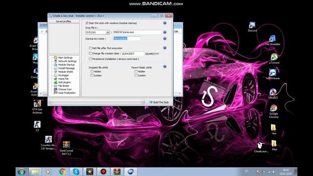Enable Change file creation date checkbox
The height and width of the screenshot is (176, 313).
point(90,53)
